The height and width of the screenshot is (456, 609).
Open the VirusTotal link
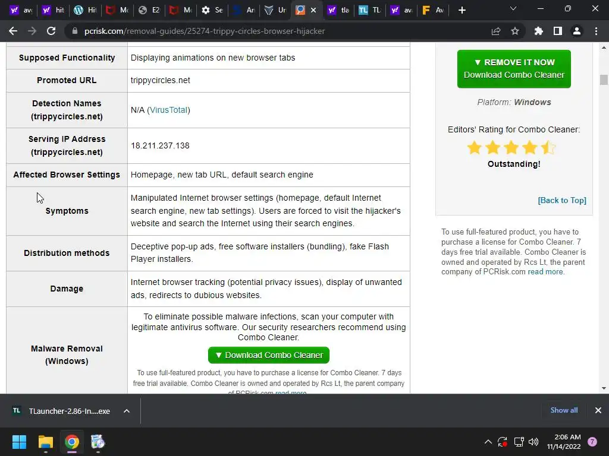click(168, 110)
